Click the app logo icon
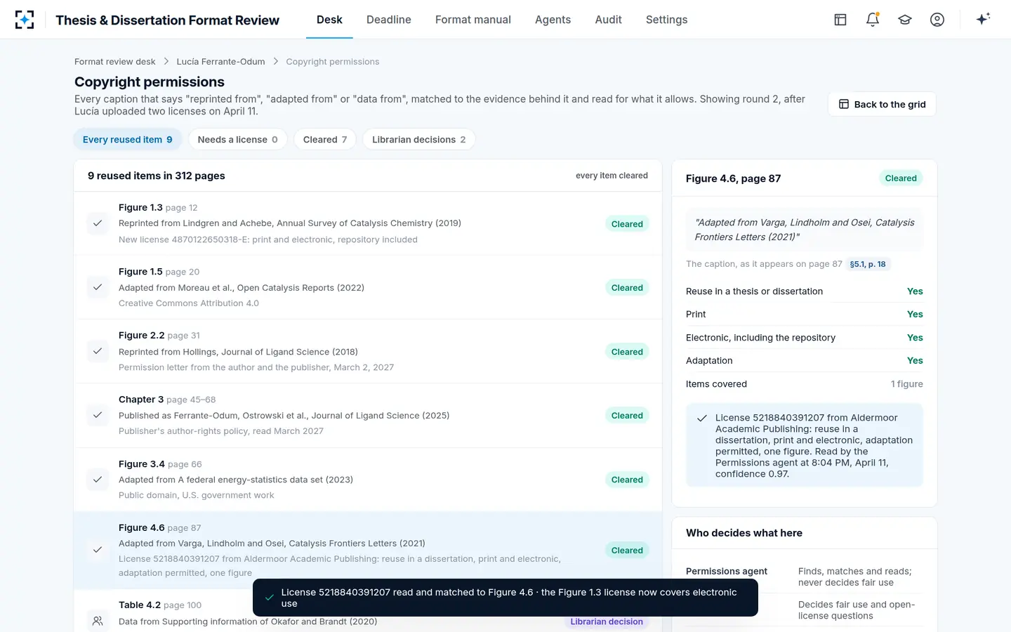 click(x=25, y=20)
